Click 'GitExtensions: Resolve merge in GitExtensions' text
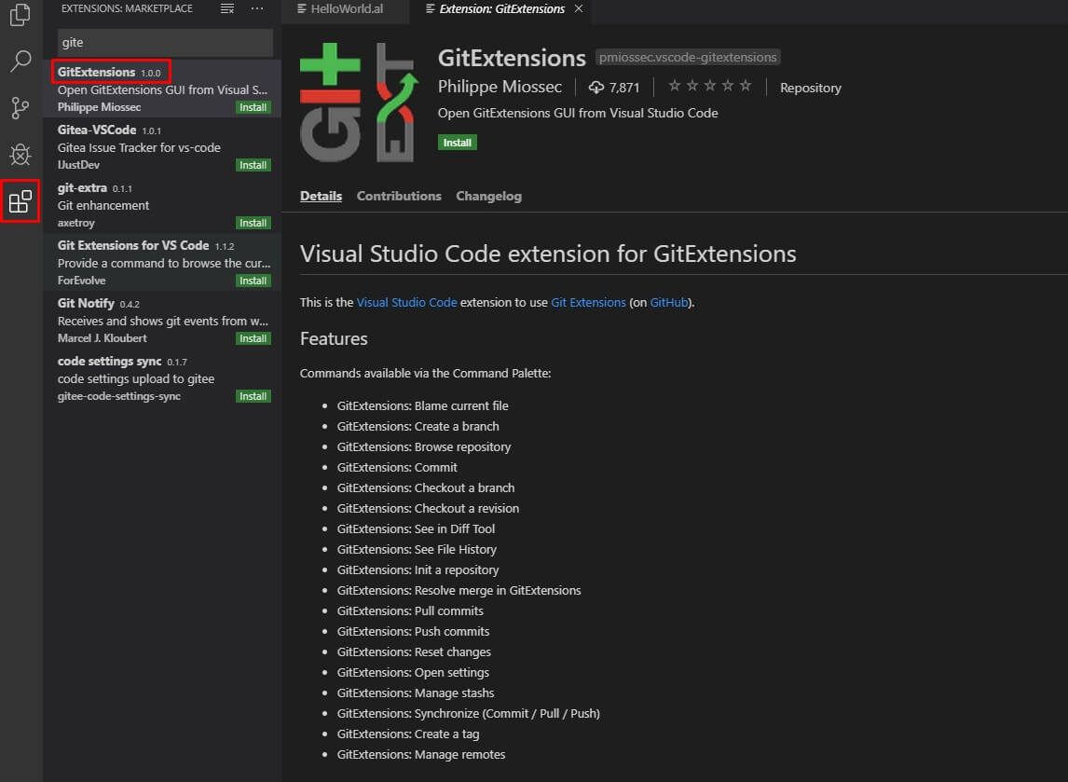This screenshot has width=1068, height=782. pos(459,591)
